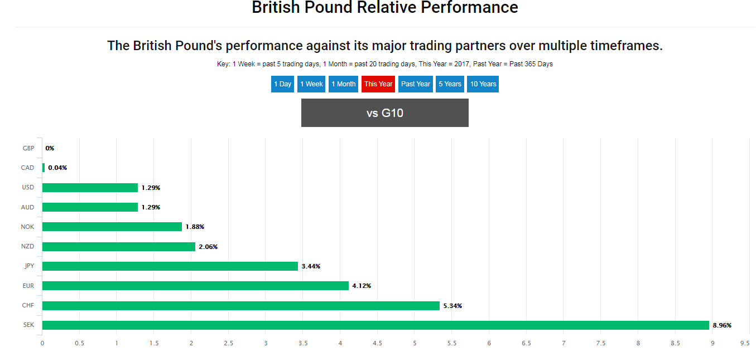Viewport: 756px width, 357px height.
Task: Select the 1 Day timeframe tab
Action: click(282, 84)
